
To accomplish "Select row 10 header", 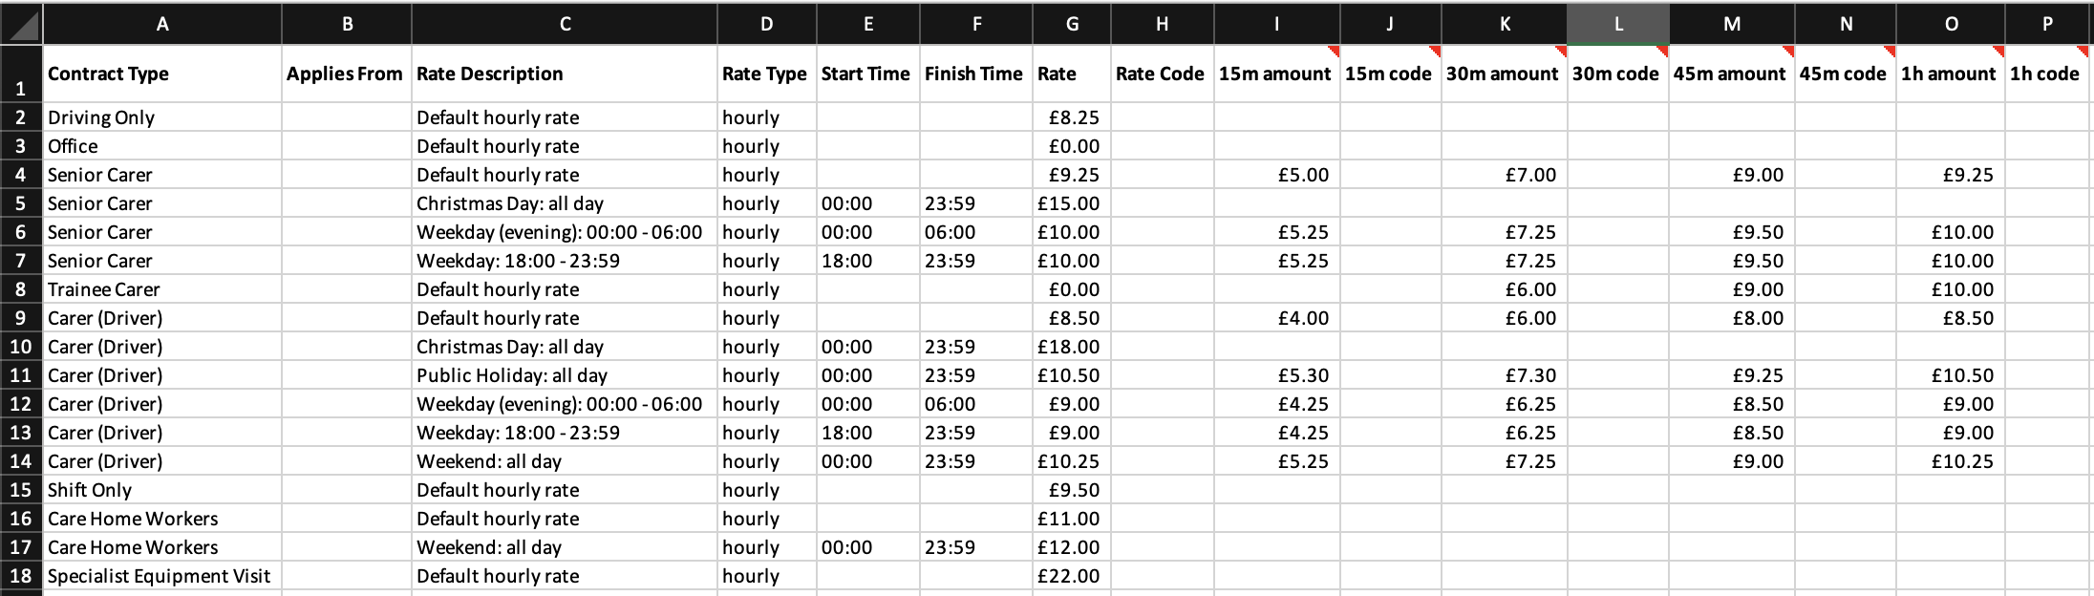I will click(21, 347).
